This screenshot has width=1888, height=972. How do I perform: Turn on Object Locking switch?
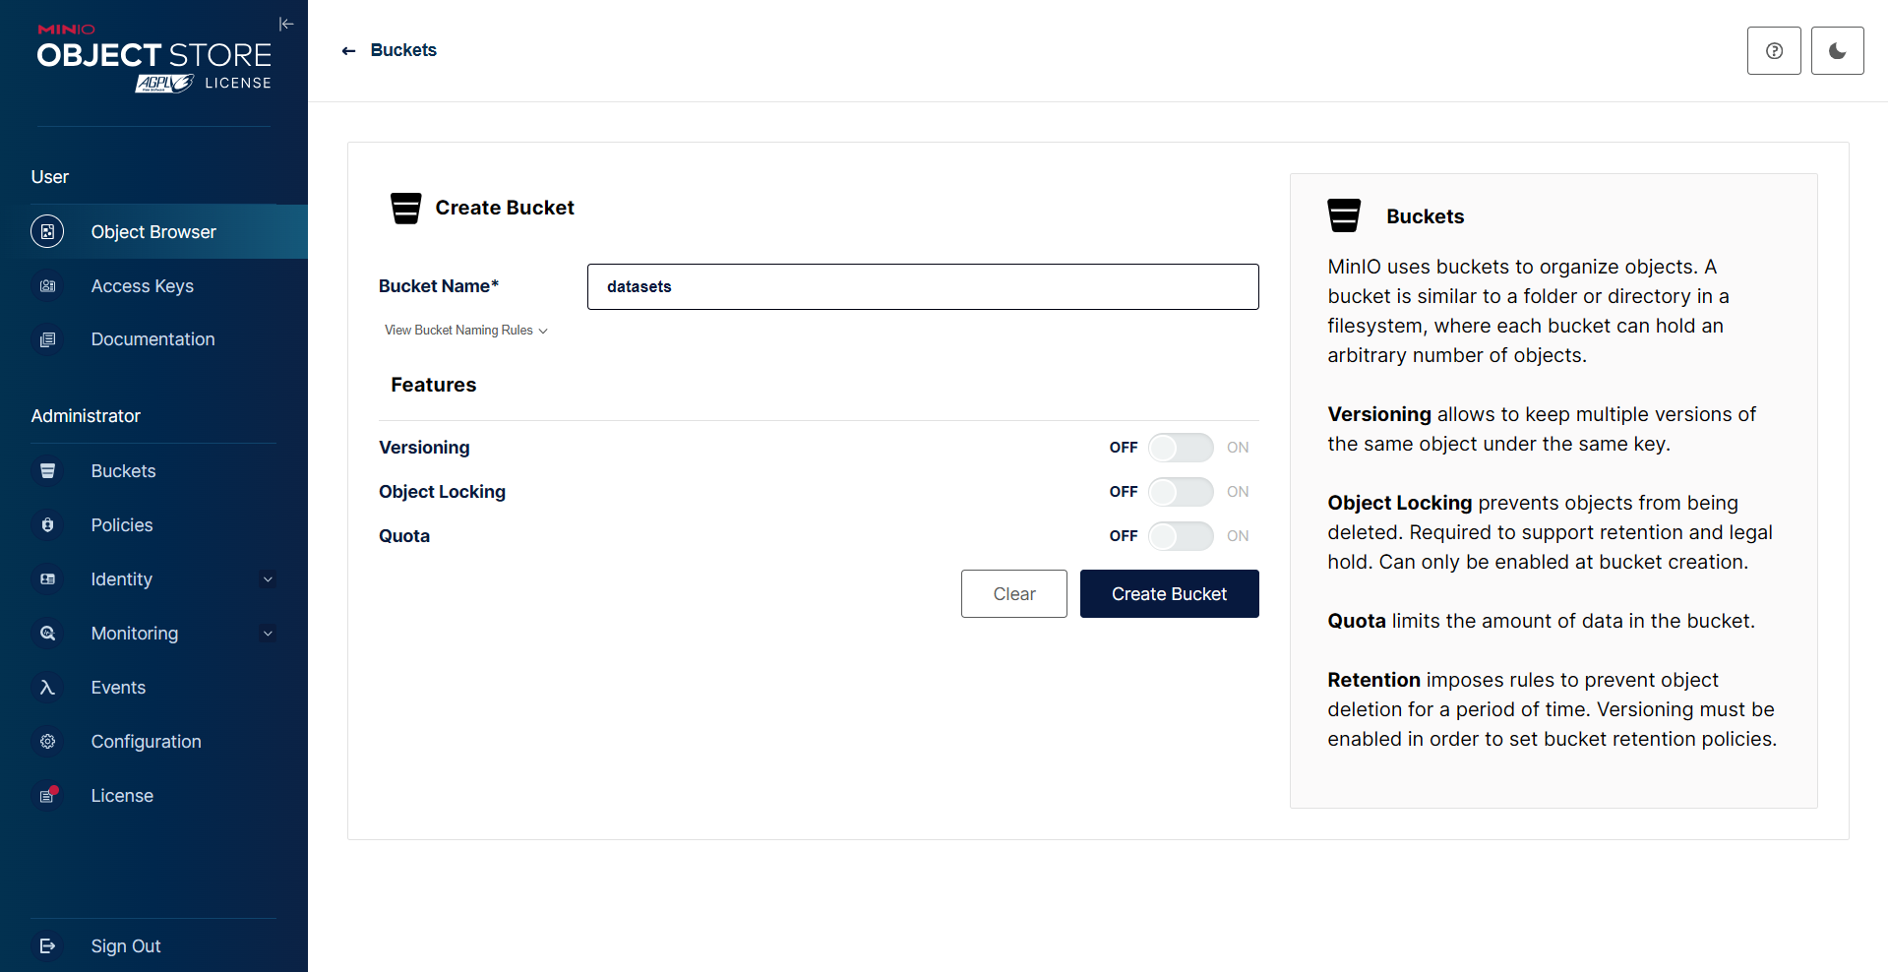pyautogui.click(x=1180, y=492)
